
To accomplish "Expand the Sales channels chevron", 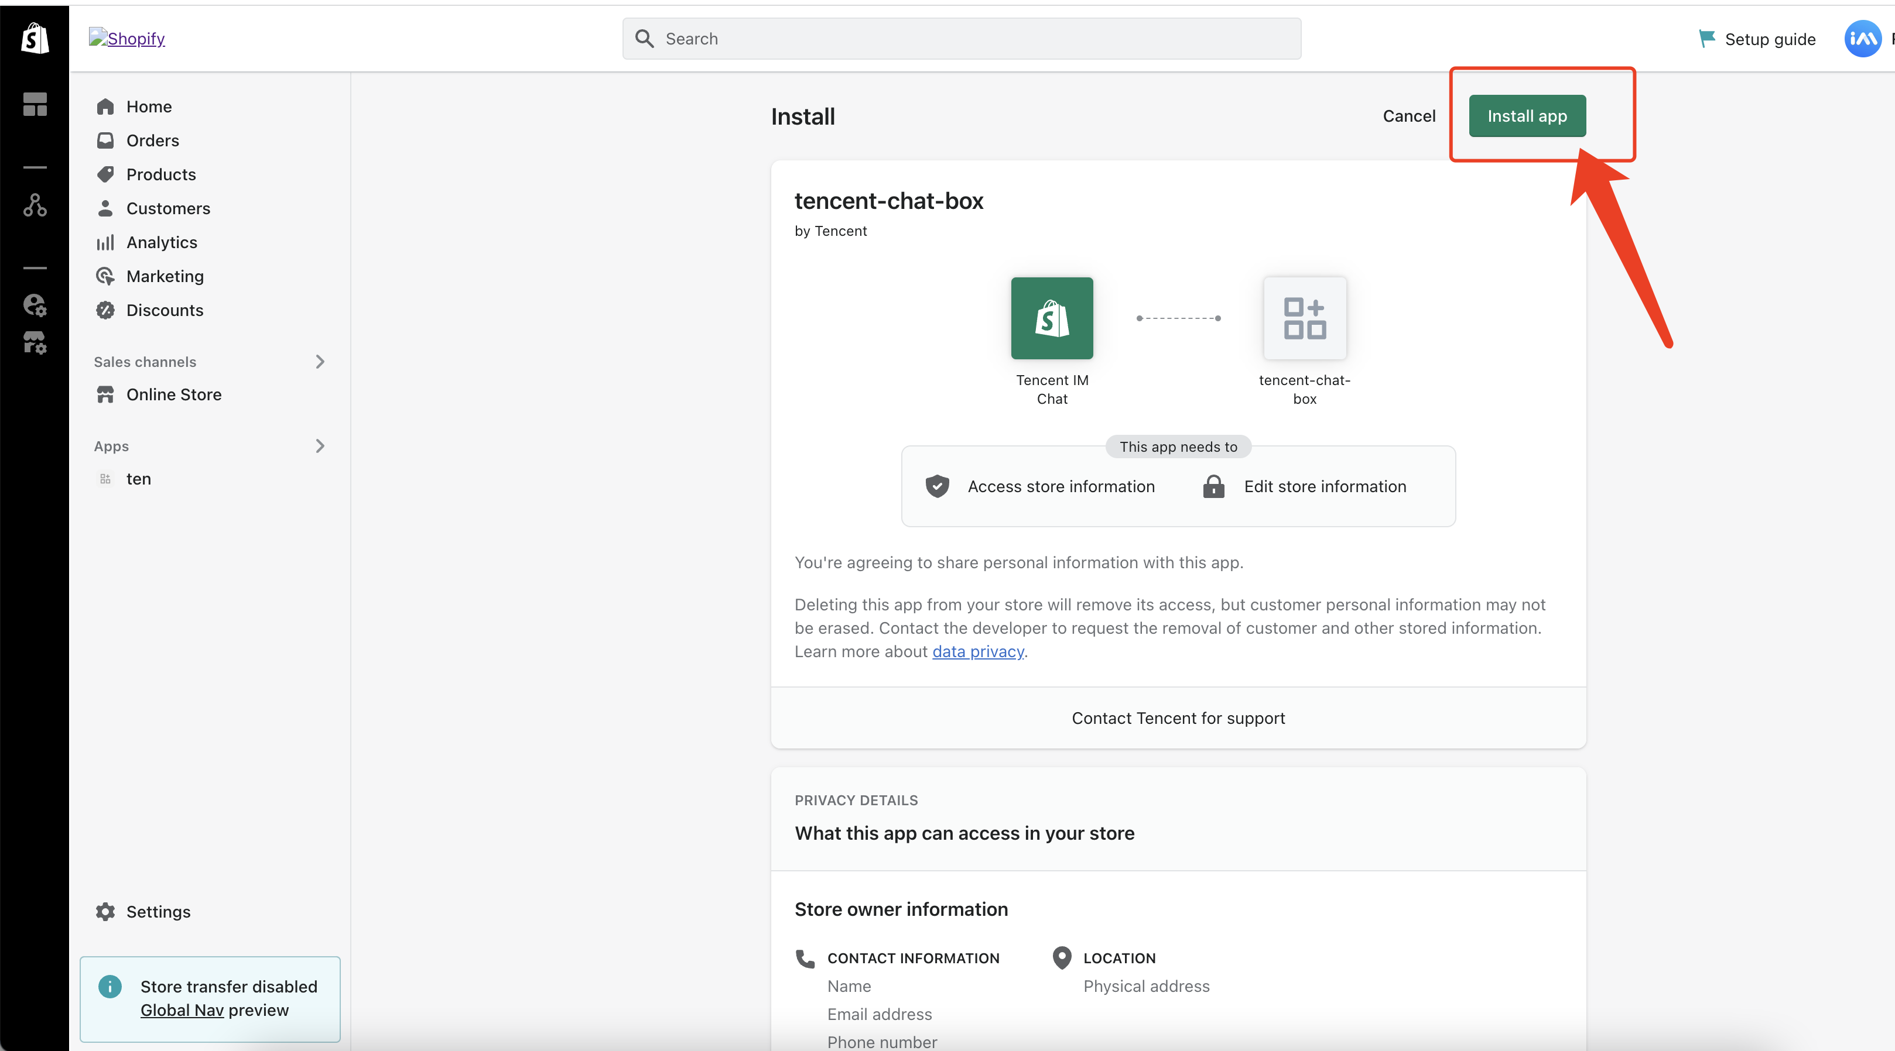I will 319,362.
